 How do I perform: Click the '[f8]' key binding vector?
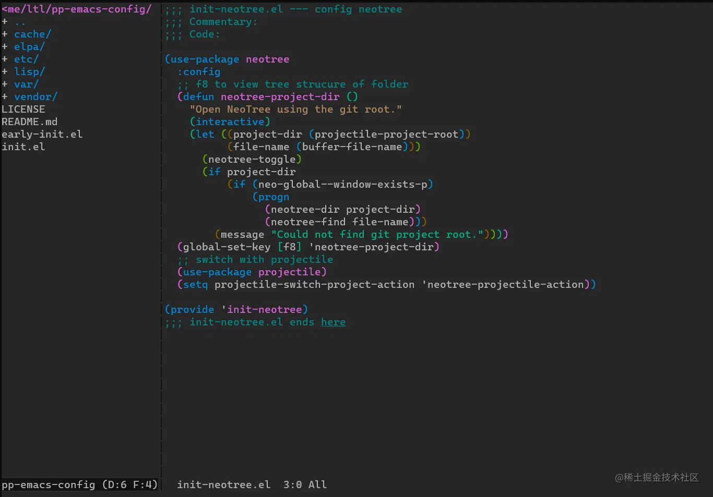(x=289, y=247)
